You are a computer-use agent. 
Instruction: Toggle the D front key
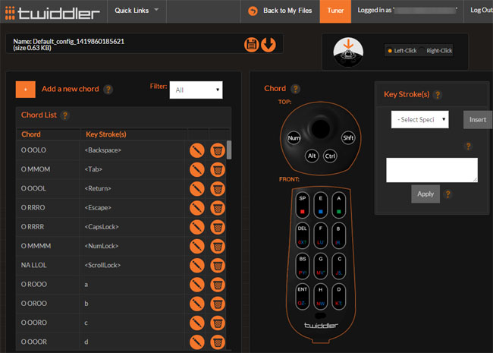pyautogui.click(x=338, y=296)
